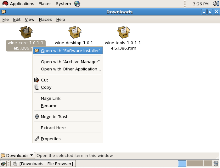220x168 pixels.
Task: Click the Cut scissors icon in context menu
Action: click(37, 80)
